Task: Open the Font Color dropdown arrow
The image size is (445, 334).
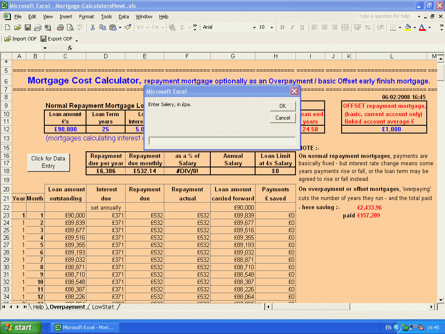Action: pos(429,27)
